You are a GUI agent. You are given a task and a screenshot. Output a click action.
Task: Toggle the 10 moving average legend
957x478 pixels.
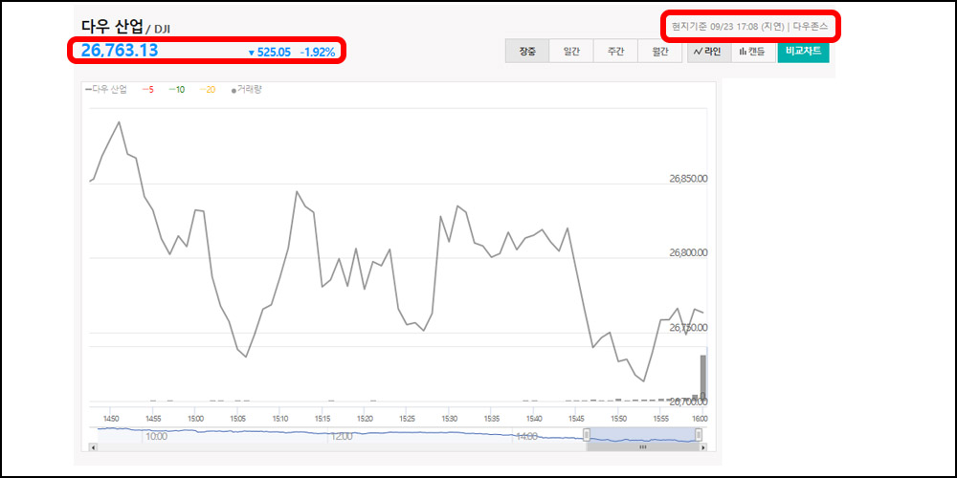[x=177, y=90]
